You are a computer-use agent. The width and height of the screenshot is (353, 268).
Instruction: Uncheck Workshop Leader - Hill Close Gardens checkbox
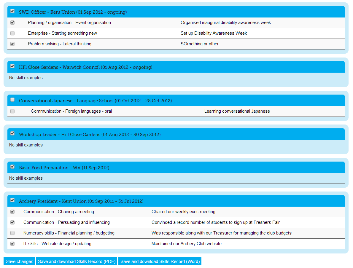tap(12, 133)
